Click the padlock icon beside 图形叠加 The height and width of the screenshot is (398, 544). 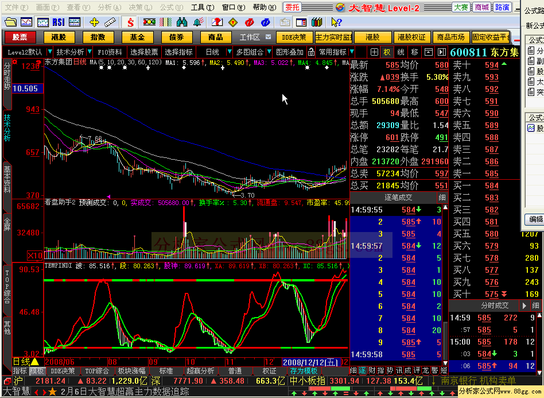[311, 52]
